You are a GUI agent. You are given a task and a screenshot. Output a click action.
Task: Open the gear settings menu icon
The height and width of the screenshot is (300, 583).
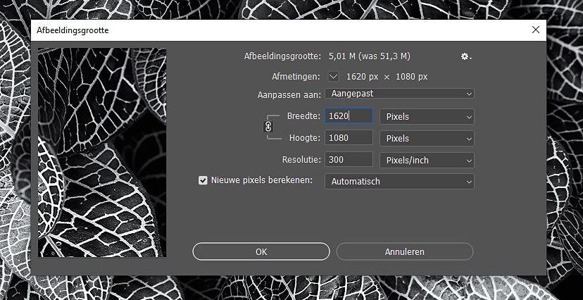coord(465,56)
